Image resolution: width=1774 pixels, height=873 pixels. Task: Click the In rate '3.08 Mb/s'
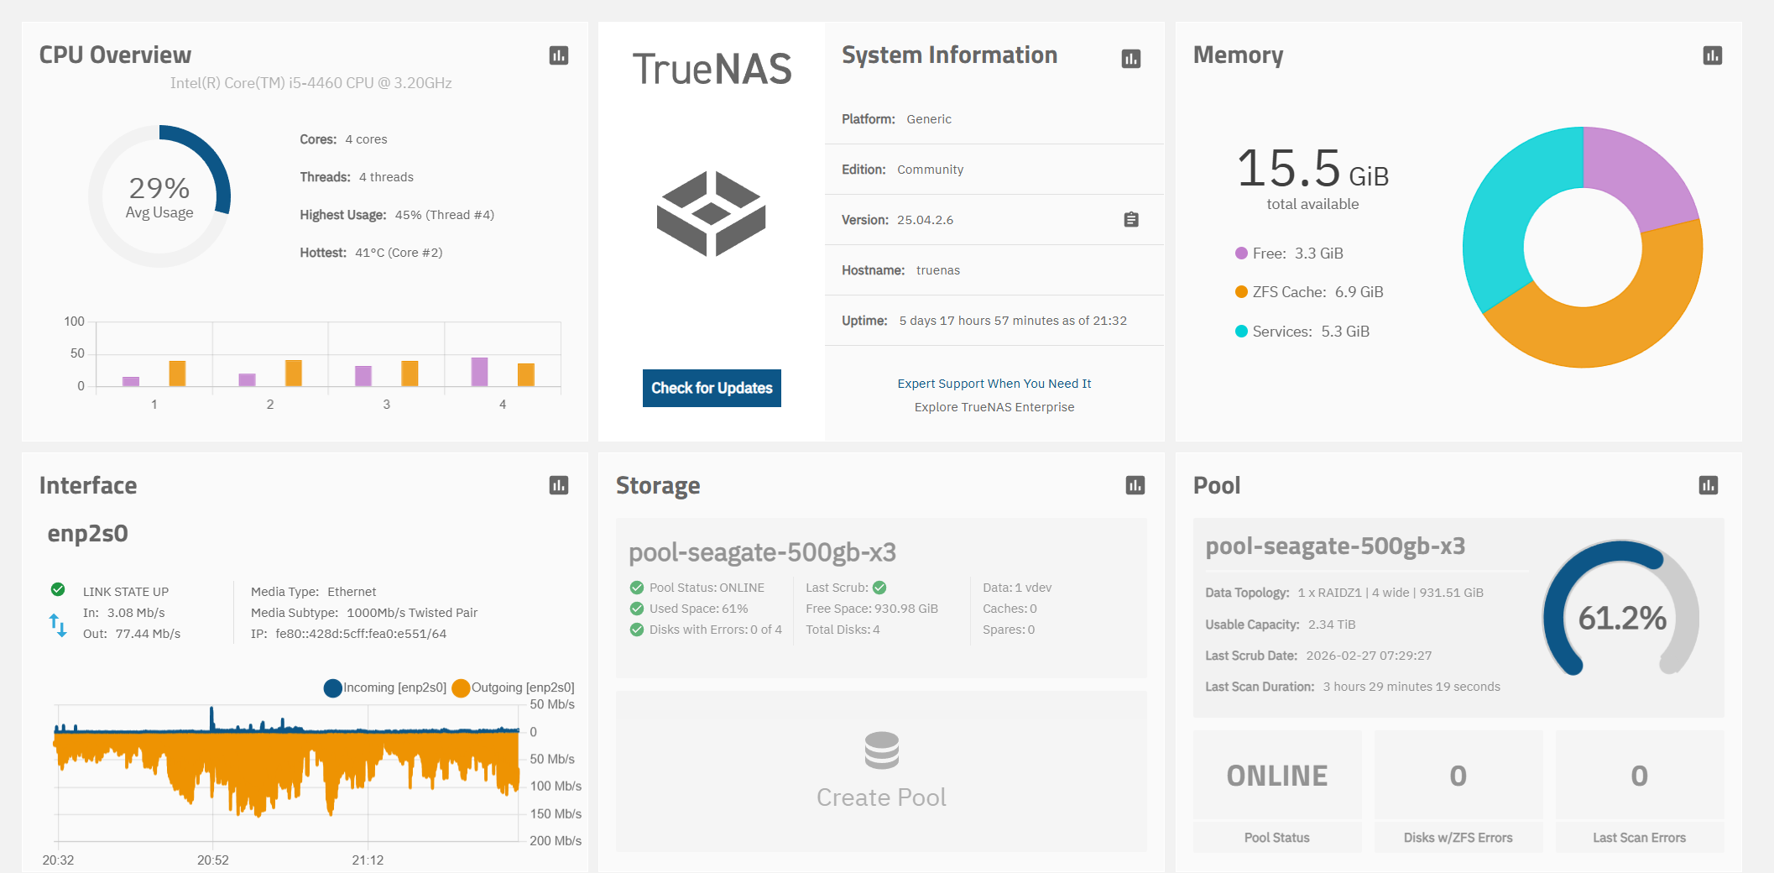coord(136,613)
